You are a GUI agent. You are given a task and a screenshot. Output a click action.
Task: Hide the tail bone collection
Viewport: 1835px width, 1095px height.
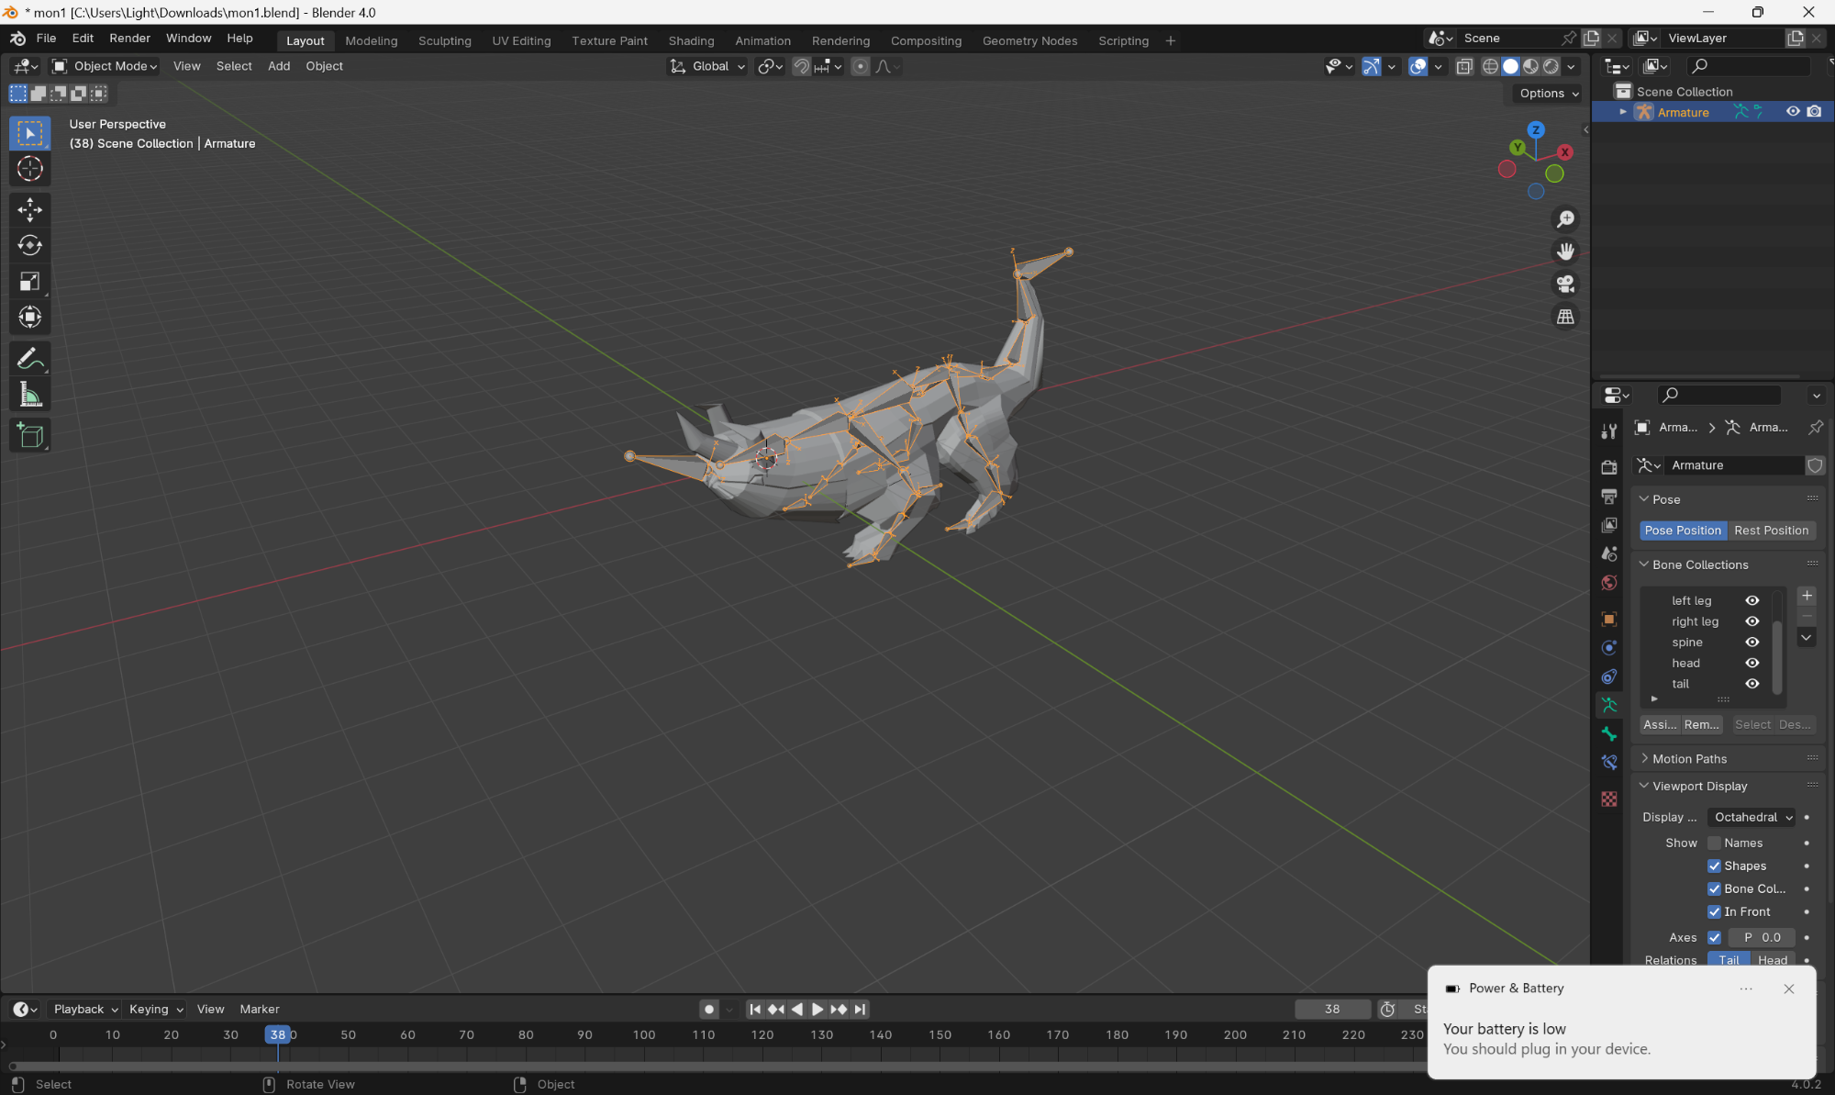1752,684
